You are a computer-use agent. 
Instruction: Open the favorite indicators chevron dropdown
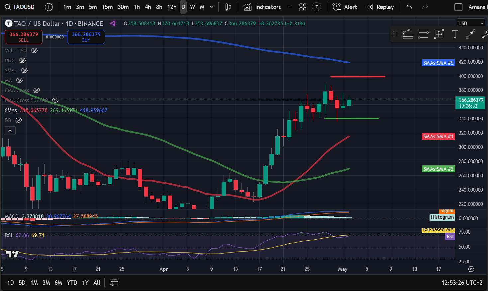click(x=290, y=7)
